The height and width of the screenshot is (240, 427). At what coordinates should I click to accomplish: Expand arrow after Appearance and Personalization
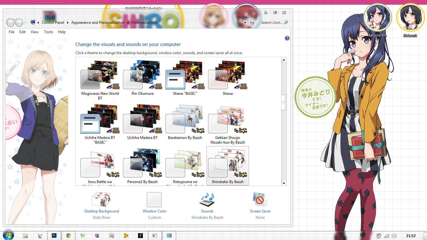click(128, 23)
